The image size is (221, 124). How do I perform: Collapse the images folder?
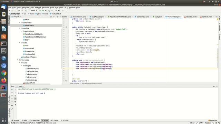coord(21,66)
